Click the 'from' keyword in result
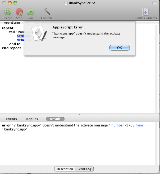This screenshot has width=160, height=174. point(139,125)
